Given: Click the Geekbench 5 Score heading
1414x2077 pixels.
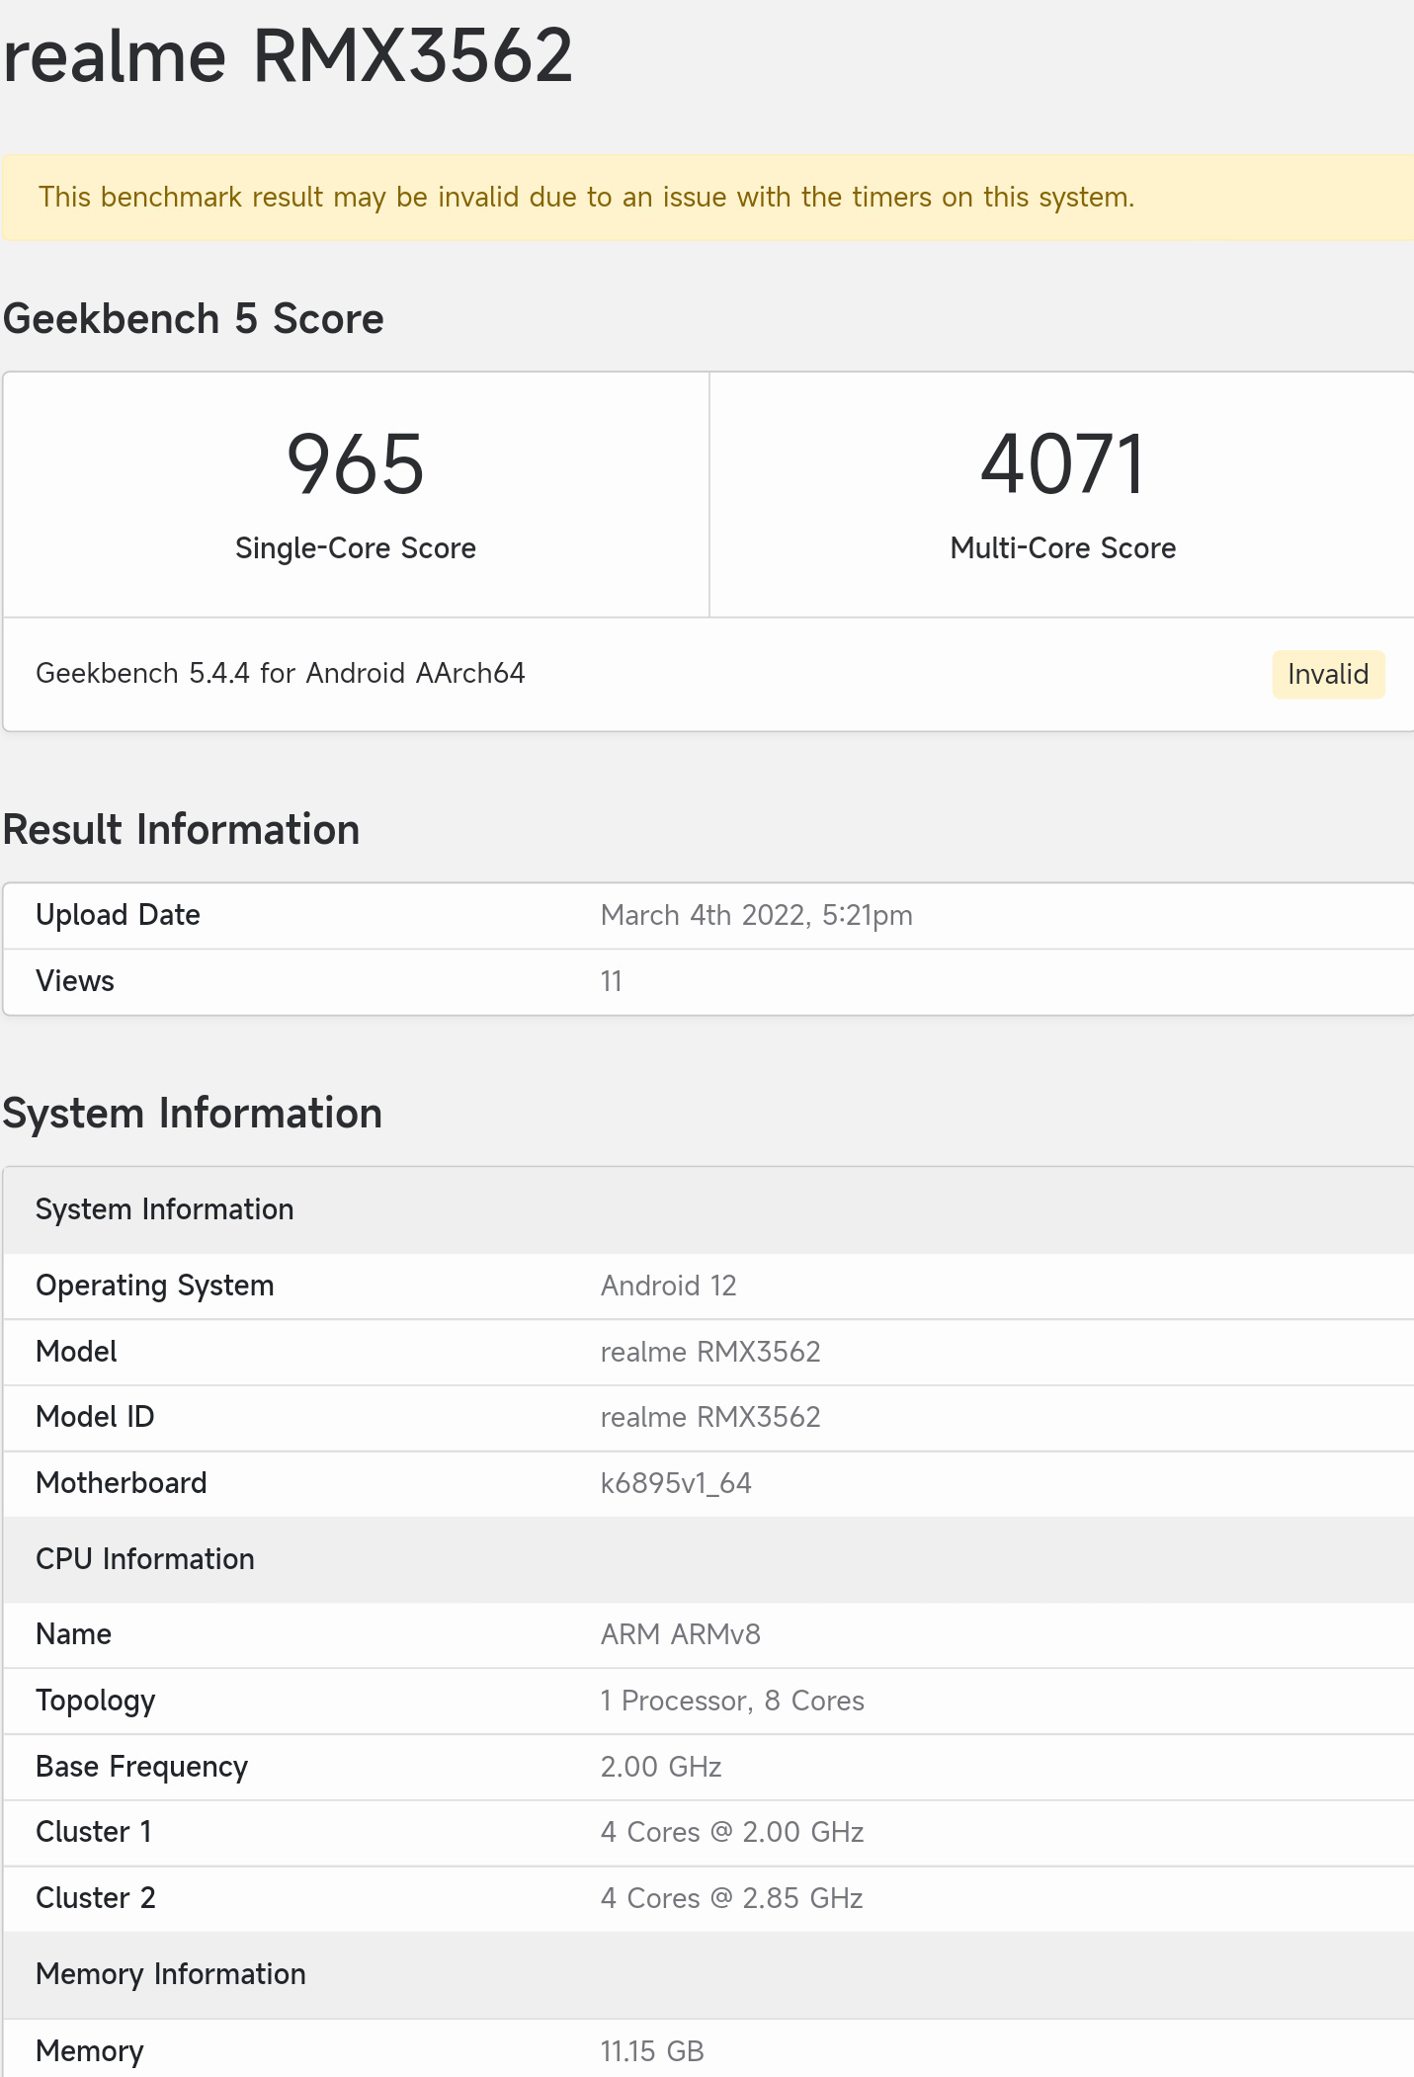Looking at the screenshot, I should tap(194, 320).
